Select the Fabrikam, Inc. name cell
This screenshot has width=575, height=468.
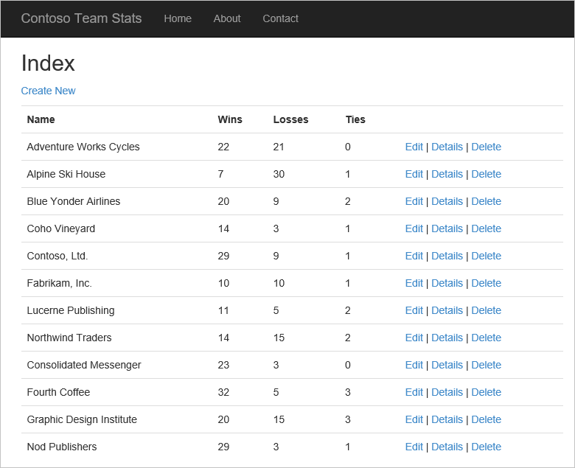(x=60, y=283)
